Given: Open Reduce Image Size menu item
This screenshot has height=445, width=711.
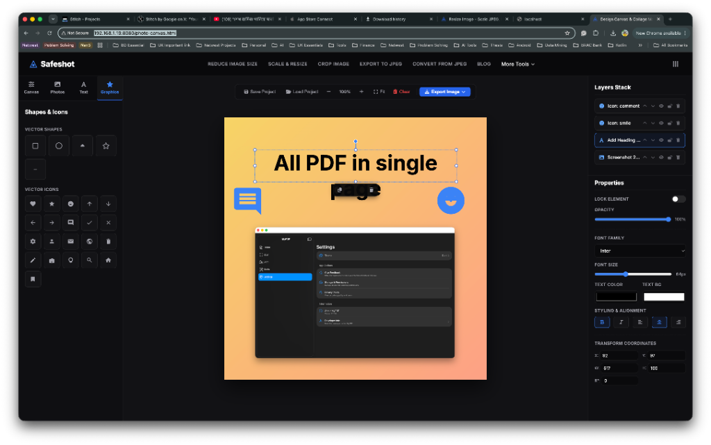Looking at the screenshot, I should (233, 65).
